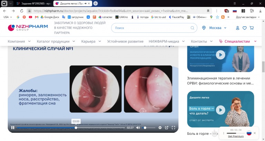Open the Google bookmark

pos(18,17)
